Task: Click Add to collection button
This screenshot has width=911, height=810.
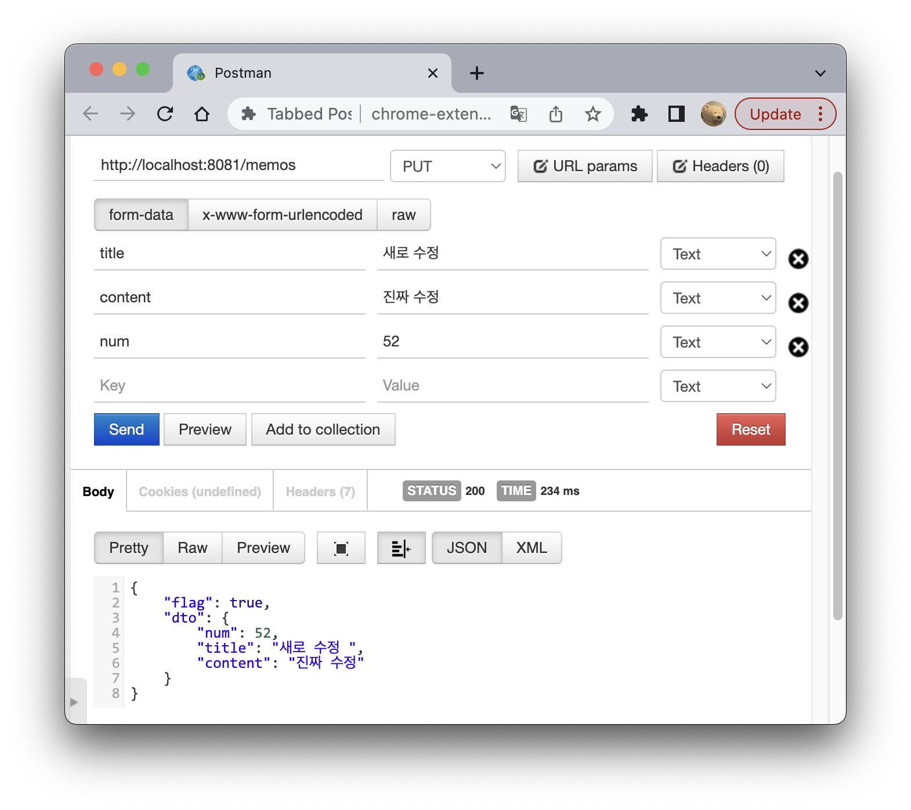Action: [323, 429]
